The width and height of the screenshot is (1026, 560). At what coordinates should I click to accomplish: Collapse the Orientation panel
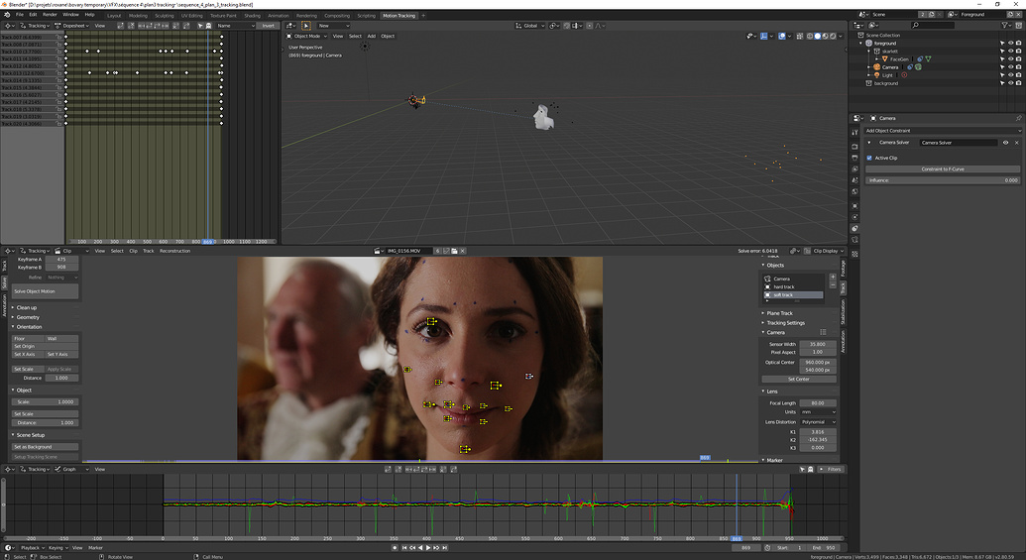tap(29, 327)
